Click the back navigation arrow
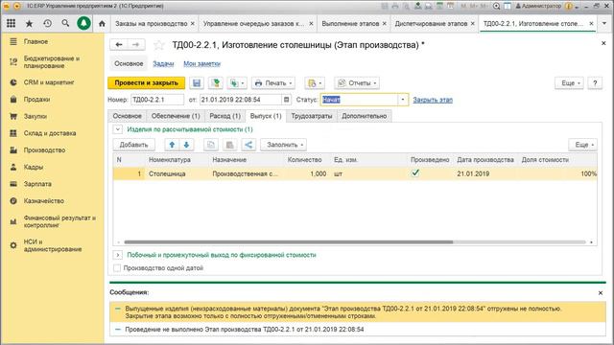 click(x=119, y=45)
